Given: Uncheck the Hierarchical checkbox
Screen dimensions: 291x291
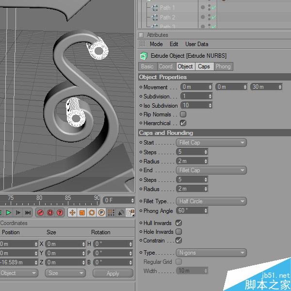Looking at the screenshot, I should click(183, 123).
